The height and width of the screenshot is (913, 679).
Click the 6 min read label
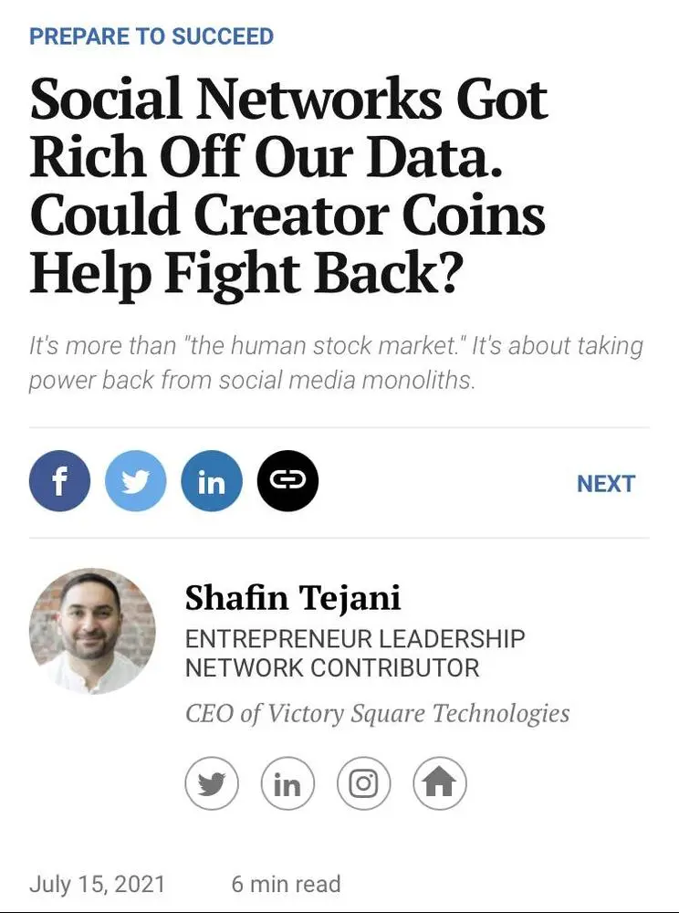pos(287,883)
